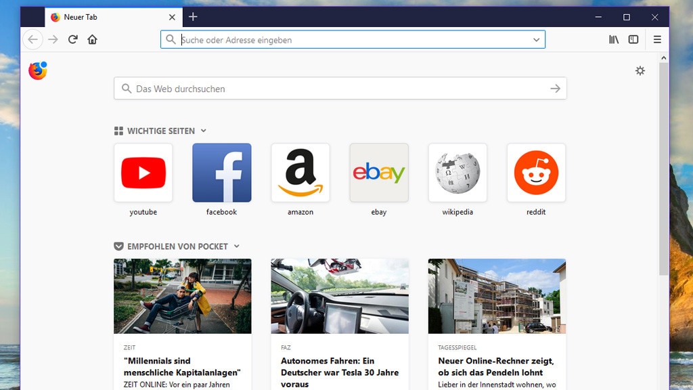Toggle the sidebar view icon
The image size is (693, 390).
633,40
